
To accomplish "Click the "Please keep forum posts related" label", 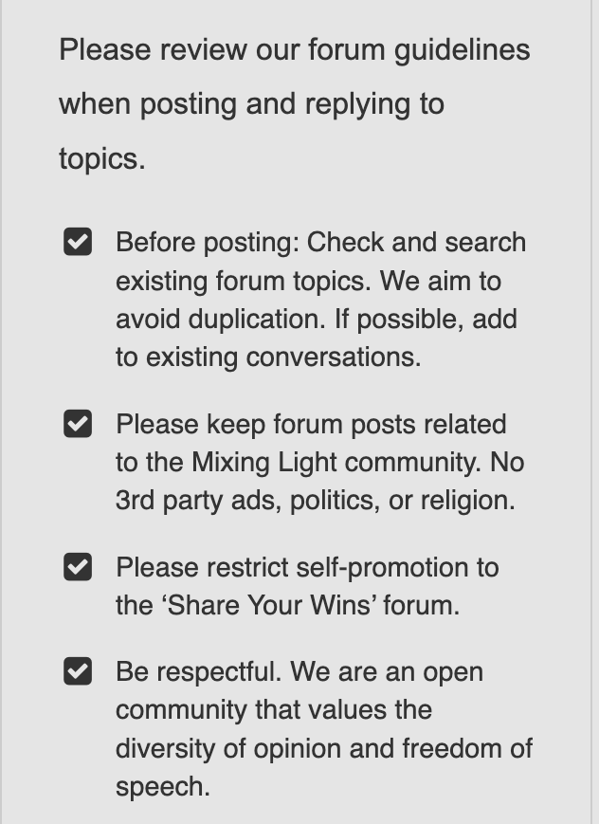I will pos(311,425).
